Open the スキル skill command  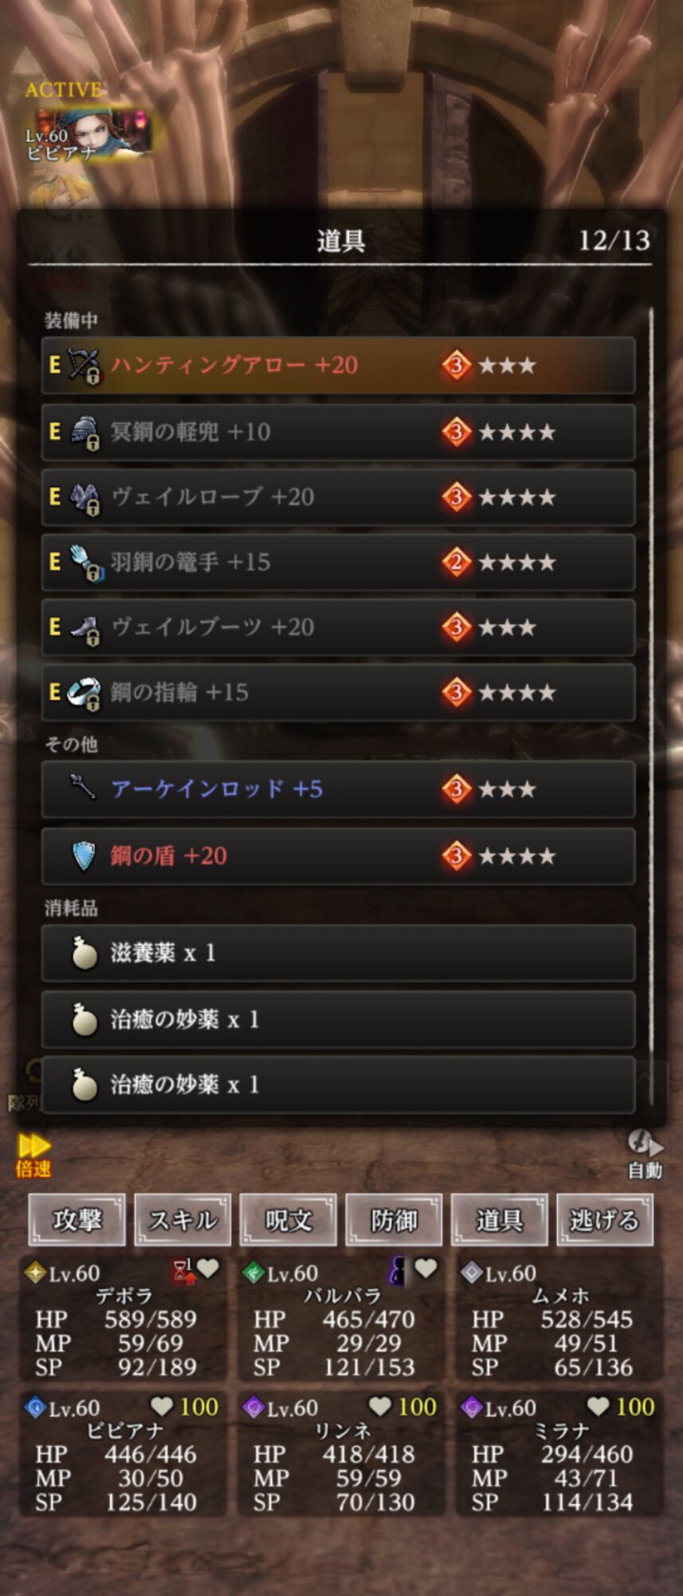coord(183,1219)
